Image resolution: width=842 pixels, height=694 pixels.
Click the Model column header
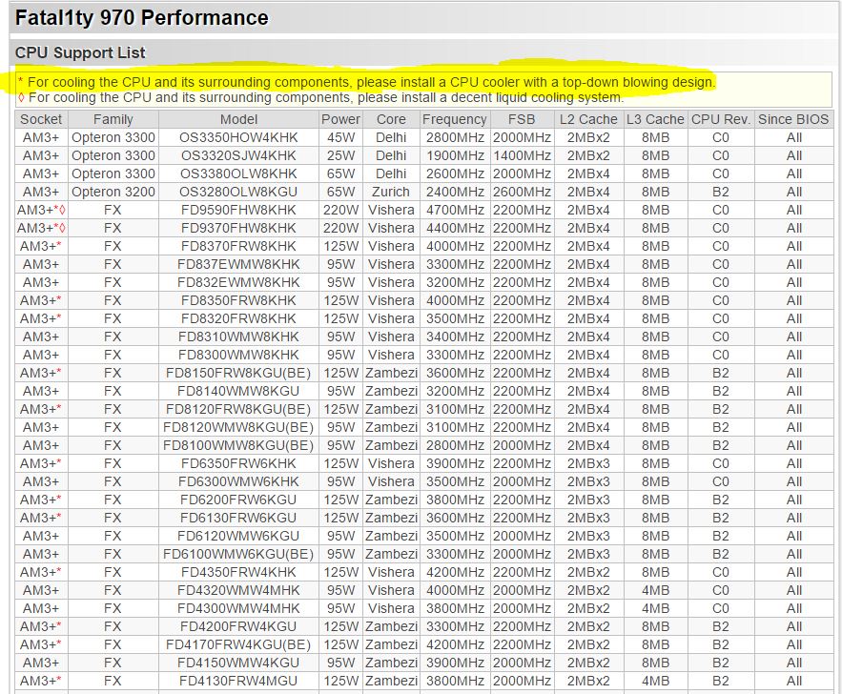coord(238,119)
